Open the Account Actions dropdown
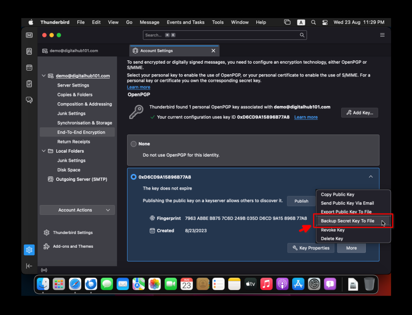This screenshot has width=412, height=315. pos(77,210)
